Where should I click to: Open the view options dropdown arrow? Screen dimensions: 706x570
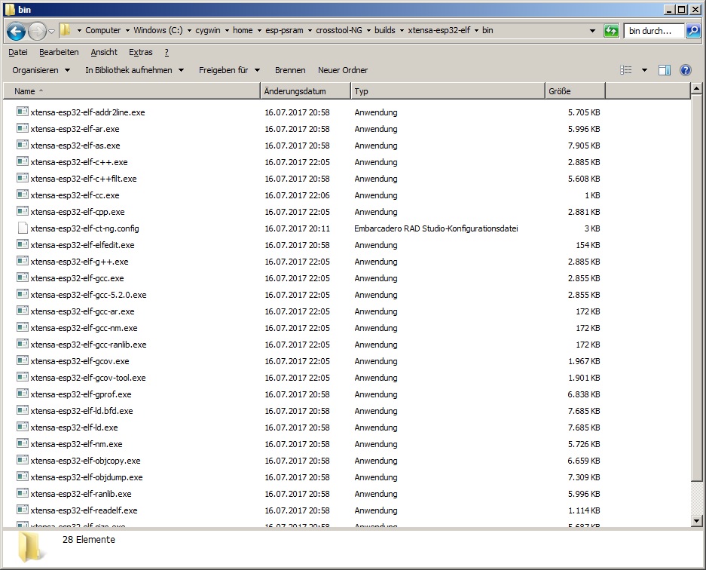click(644, 70)
